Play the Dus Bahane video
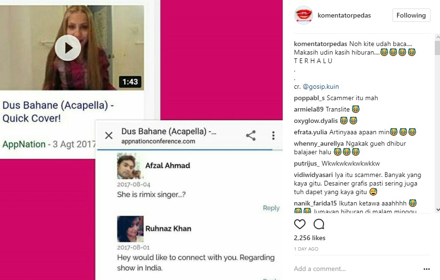The height and width of the screenshot is (280, 440). pos(68,48)
